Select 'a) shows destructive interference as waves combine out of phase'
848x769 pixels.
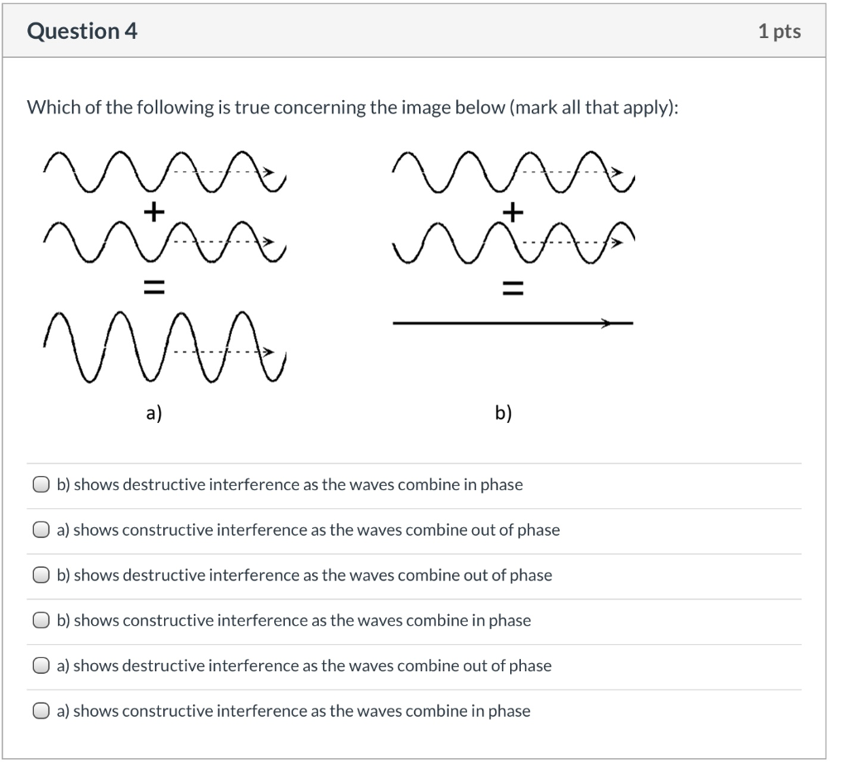click(41, 666)
